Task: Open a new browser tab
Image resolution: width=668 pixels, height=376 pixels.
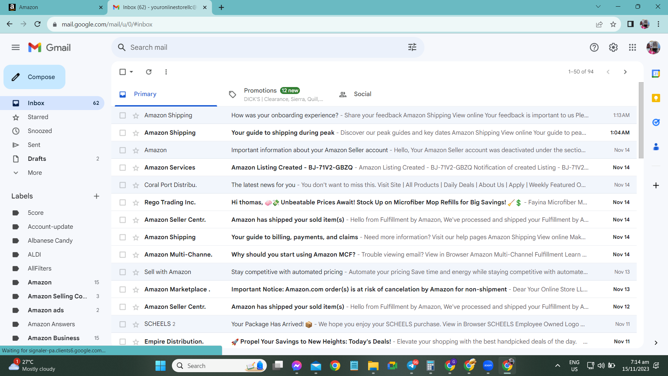Action: [221, 7]
